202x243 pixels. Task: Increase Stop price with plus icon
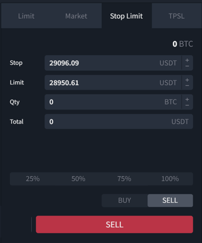(x=187, y=60)
